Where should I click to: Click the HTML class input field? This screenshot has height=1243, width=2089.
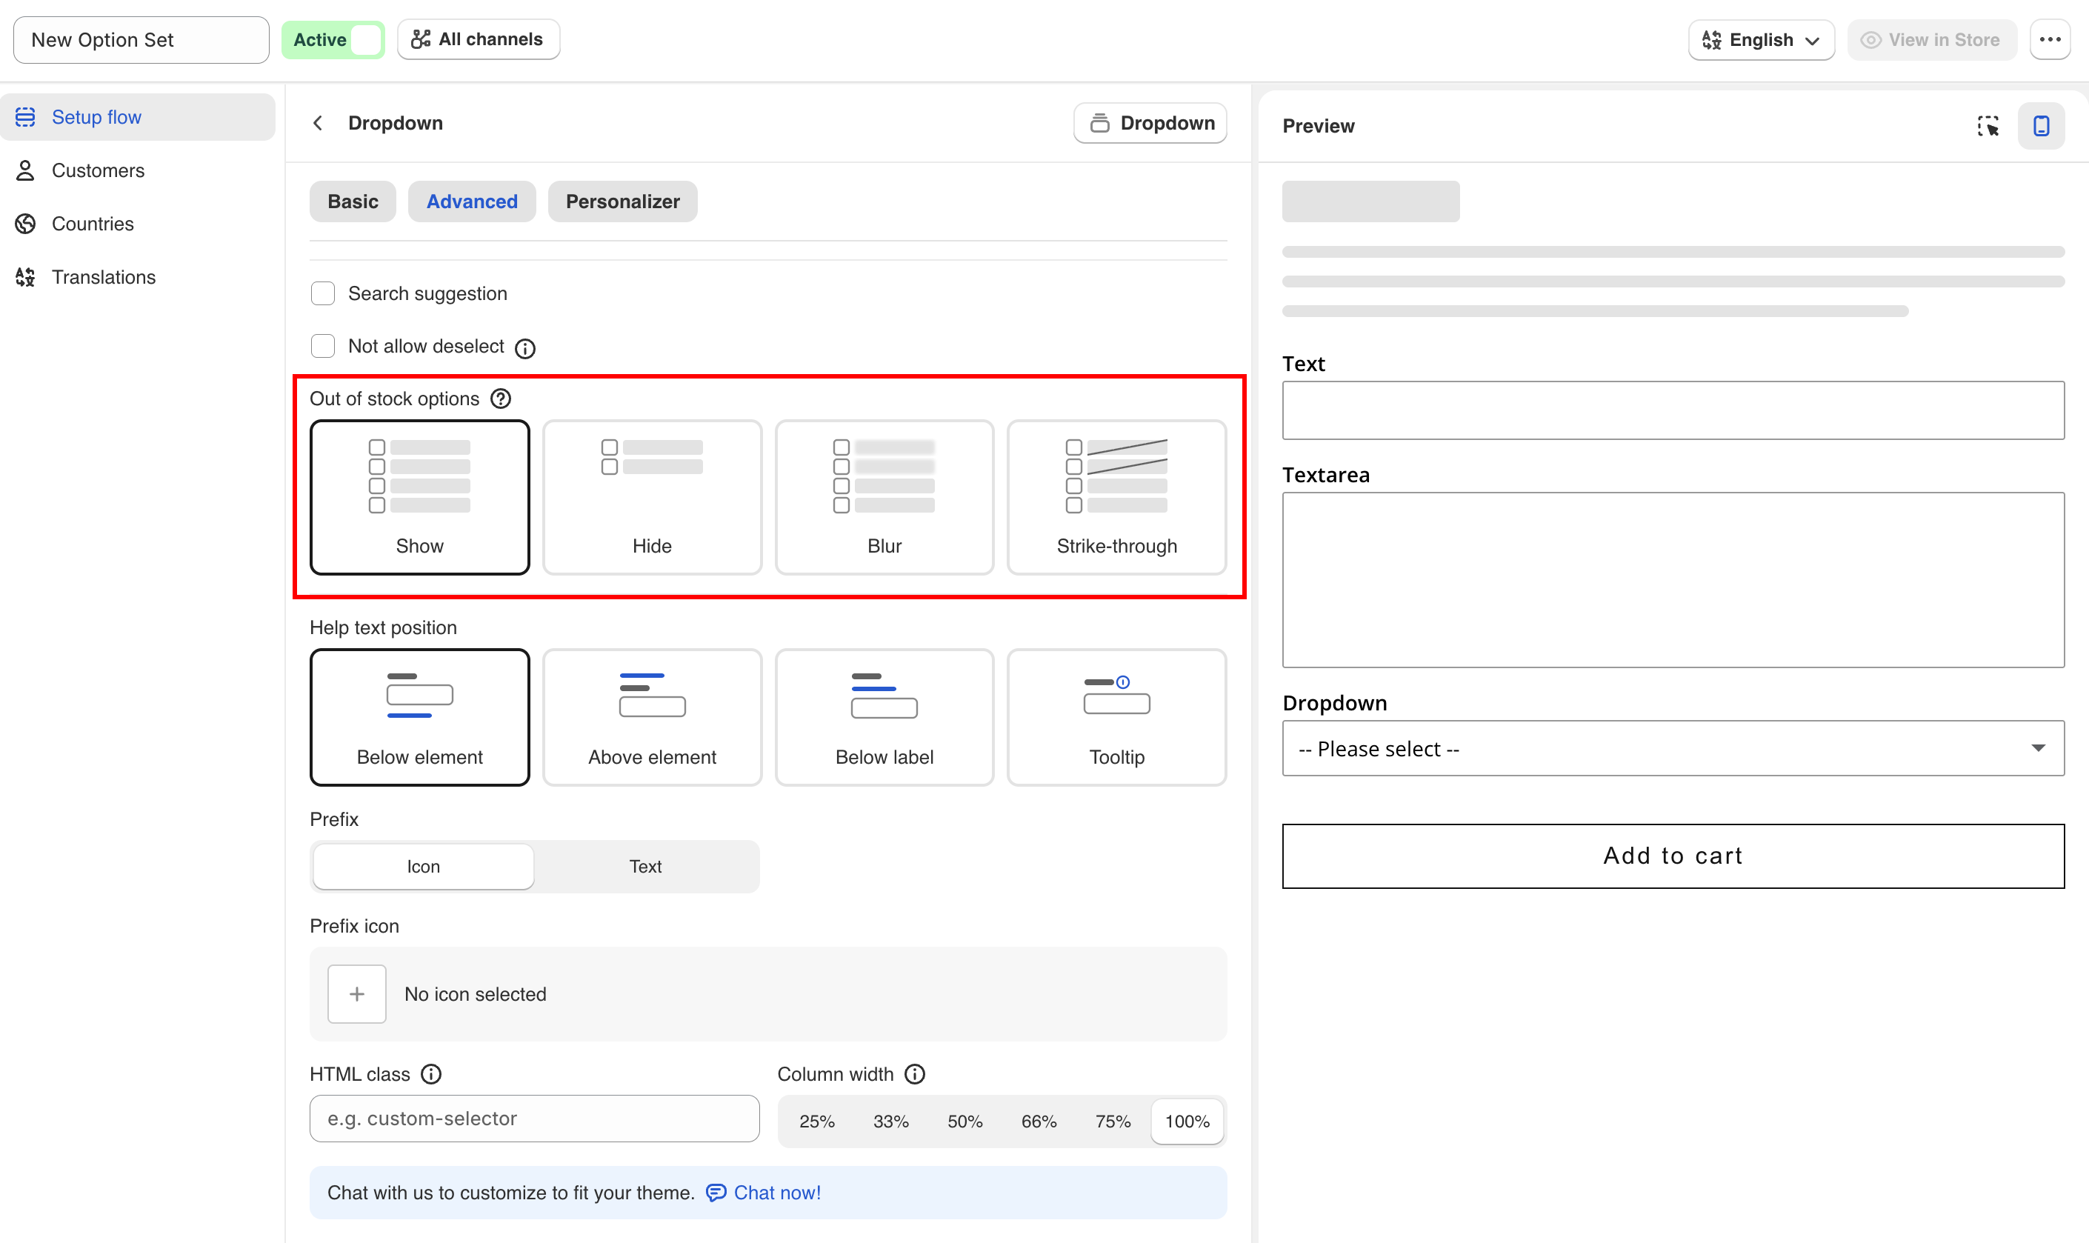tap(534, 1119)
